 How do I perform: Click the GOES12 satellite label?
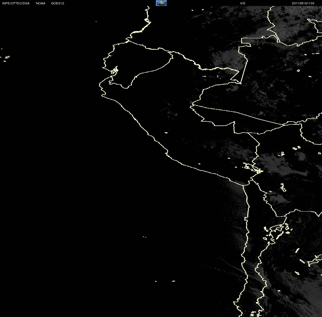[58, 3]
